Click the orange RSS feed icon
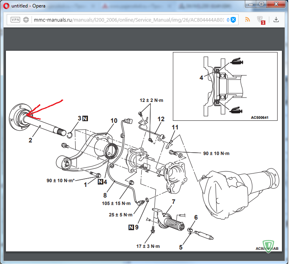289x264 pixels. pos(247,20)
